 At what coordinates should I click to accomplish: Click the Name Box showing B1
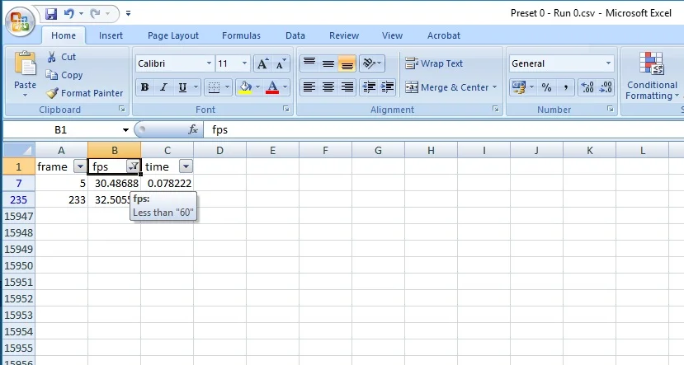point(61,130)
